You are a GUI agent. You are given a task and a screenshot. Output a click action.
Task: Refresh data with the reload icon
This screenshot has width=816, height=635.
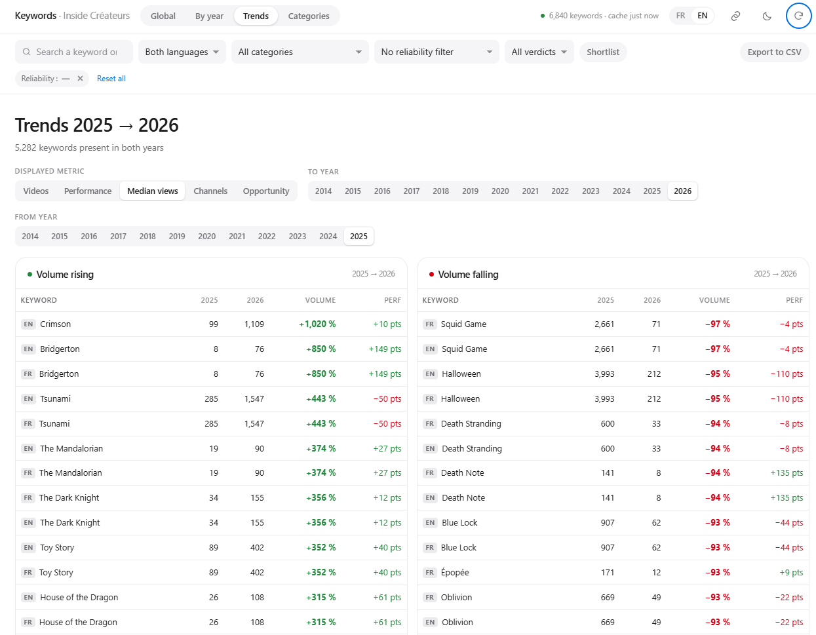(798, 16)
